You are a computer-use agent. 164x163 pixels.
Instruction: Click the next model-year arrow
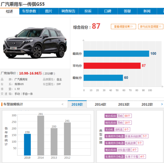tap(162, 104)
